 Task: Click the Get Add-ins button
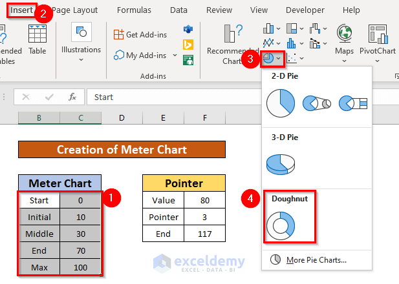140,34
